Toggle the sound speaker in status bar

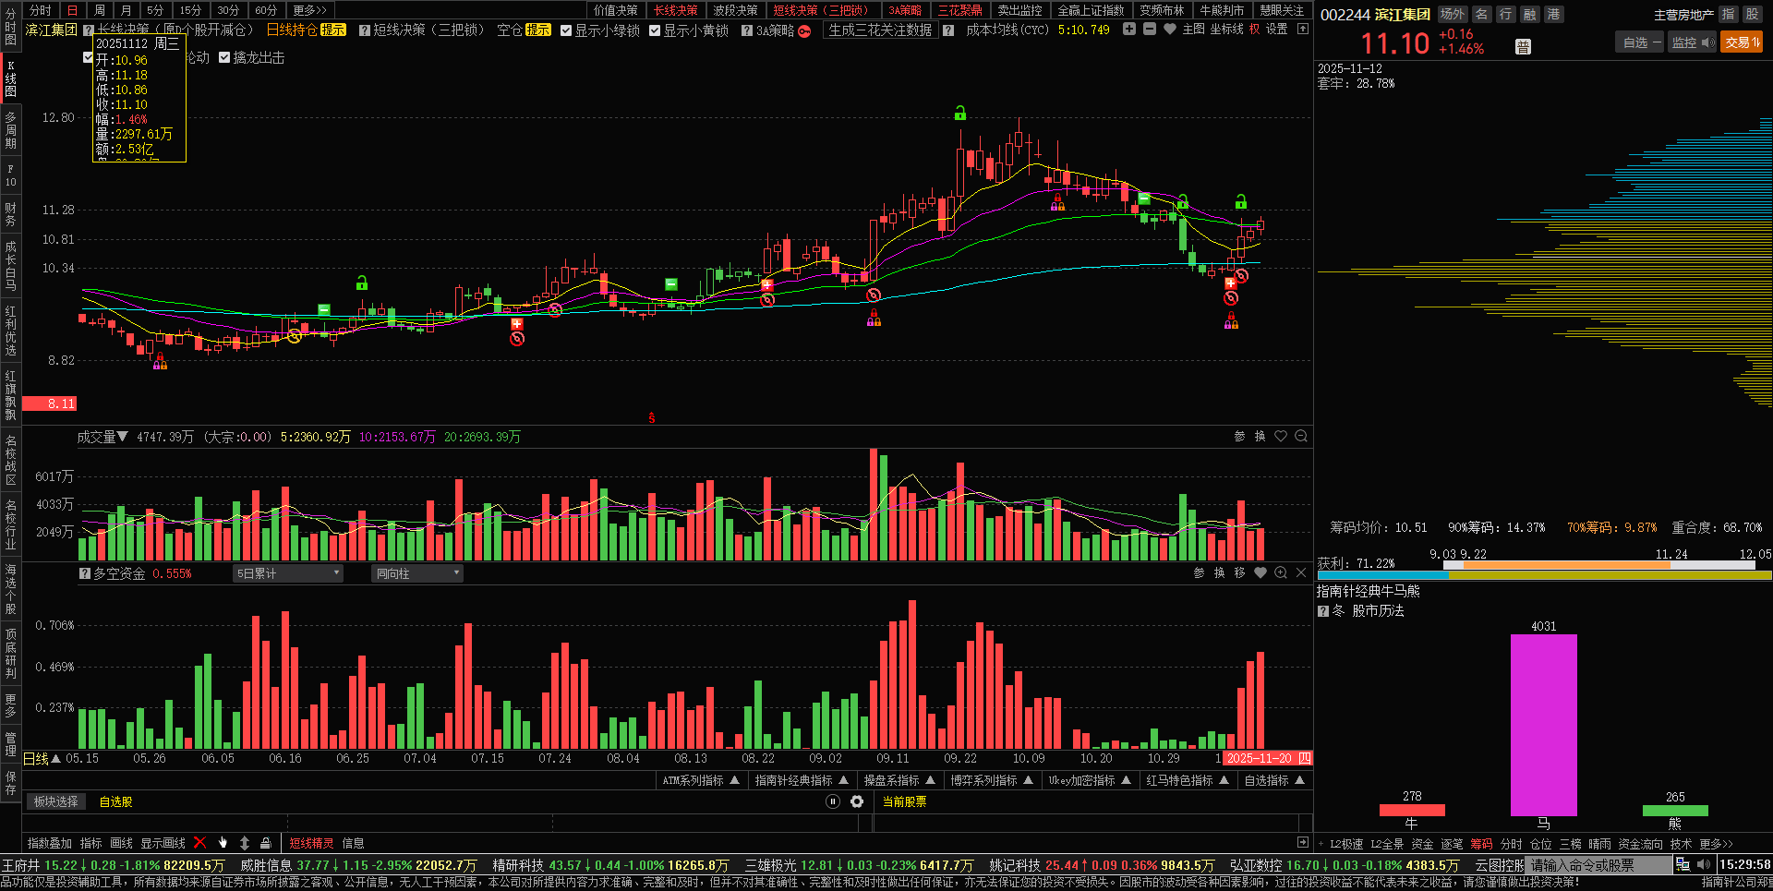click(1704, 865)
